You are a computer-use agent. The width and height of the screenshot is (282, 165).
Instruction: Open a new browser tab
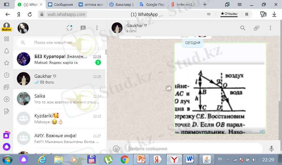coord(205,5)
